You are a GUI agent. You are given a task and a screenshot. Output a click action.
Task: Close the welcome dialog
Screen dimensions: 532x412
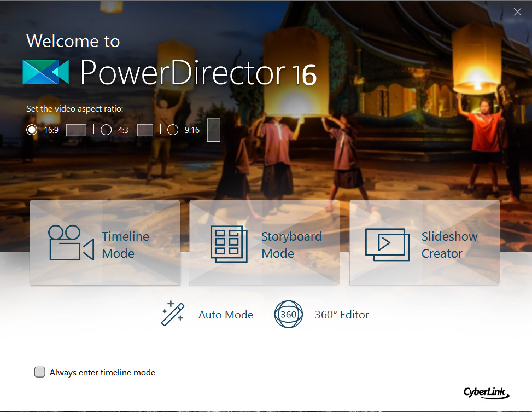pos(517,12)
